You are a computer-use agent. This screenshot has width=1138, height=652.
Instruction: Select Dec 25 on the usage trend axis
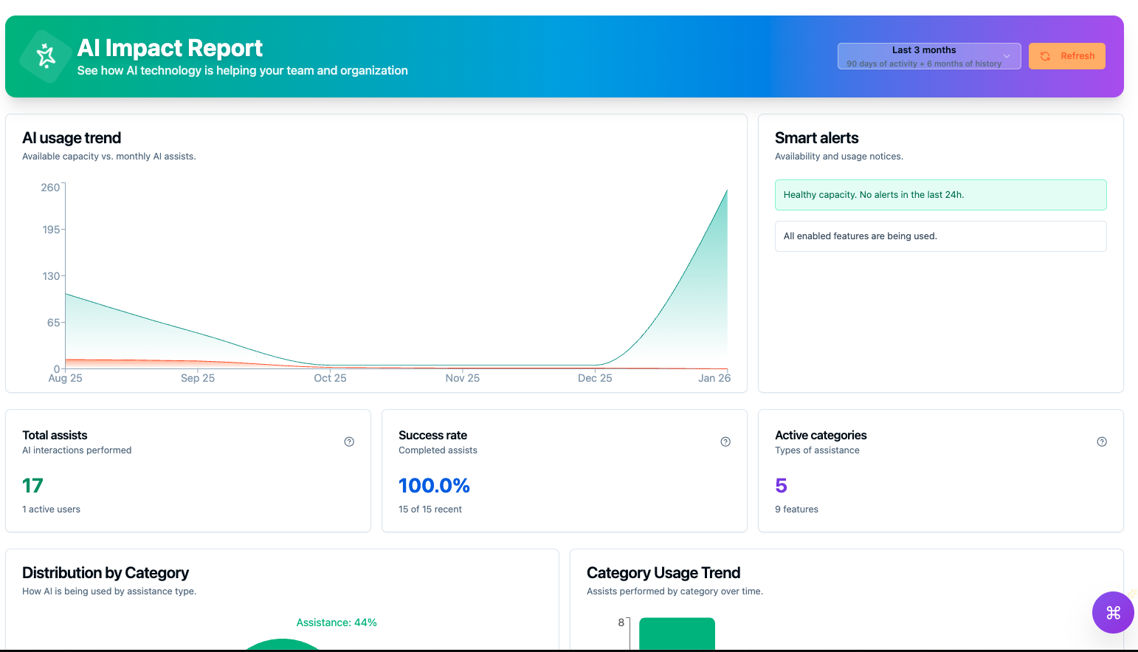[595, 378]
